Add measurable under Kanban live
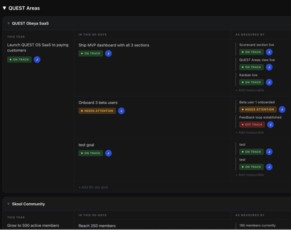Image resolution: width=291 pixels, height=230 pixels. coord(250,90)
